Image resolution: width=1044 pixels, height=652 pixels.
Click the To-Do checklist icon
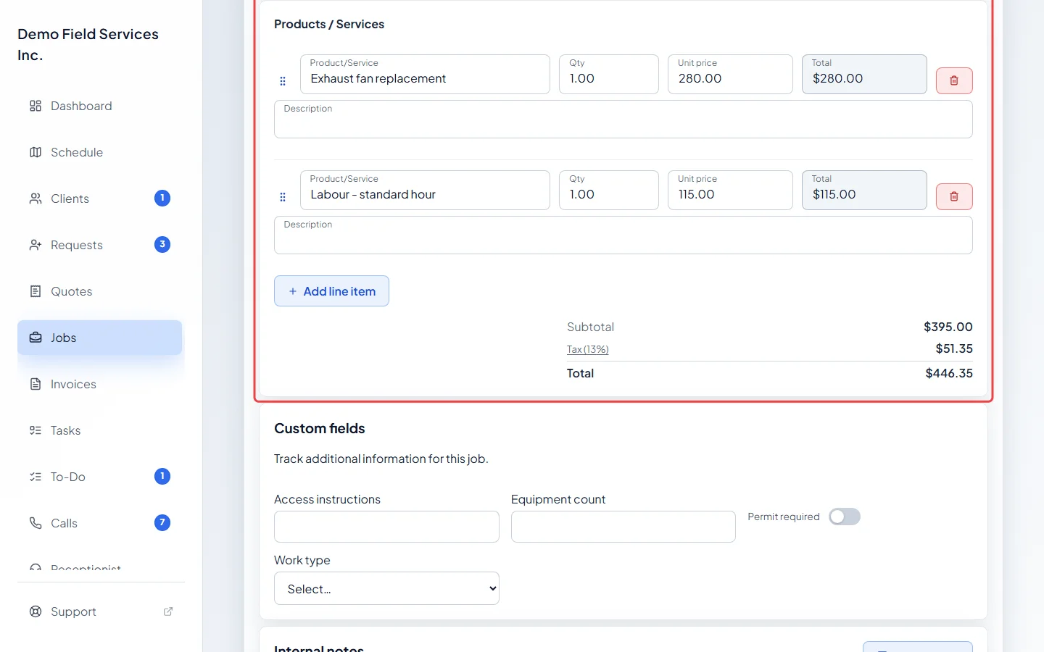click(36, 477)
